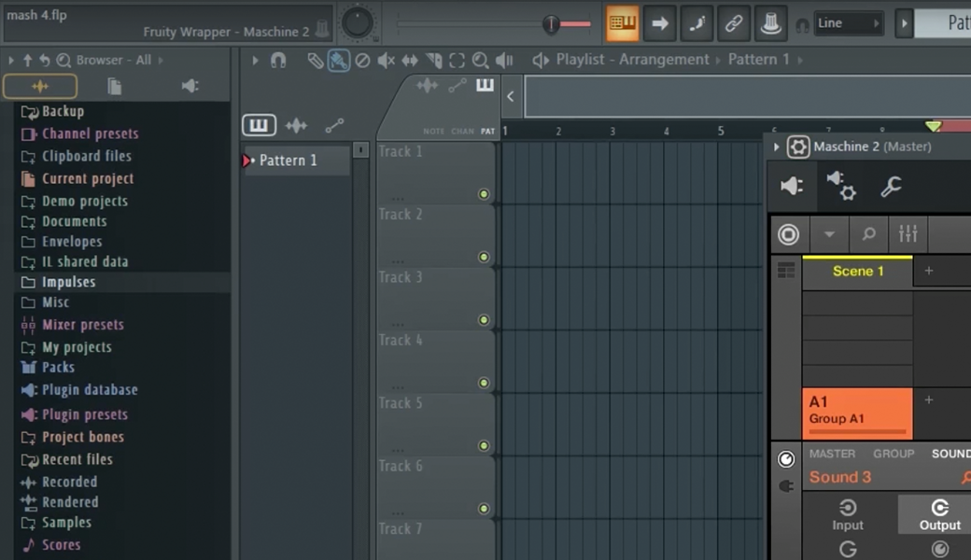Open the Line snap dropdown
Image resolution: width=971 pixels, height=560 pixels.
click(848, 23)
